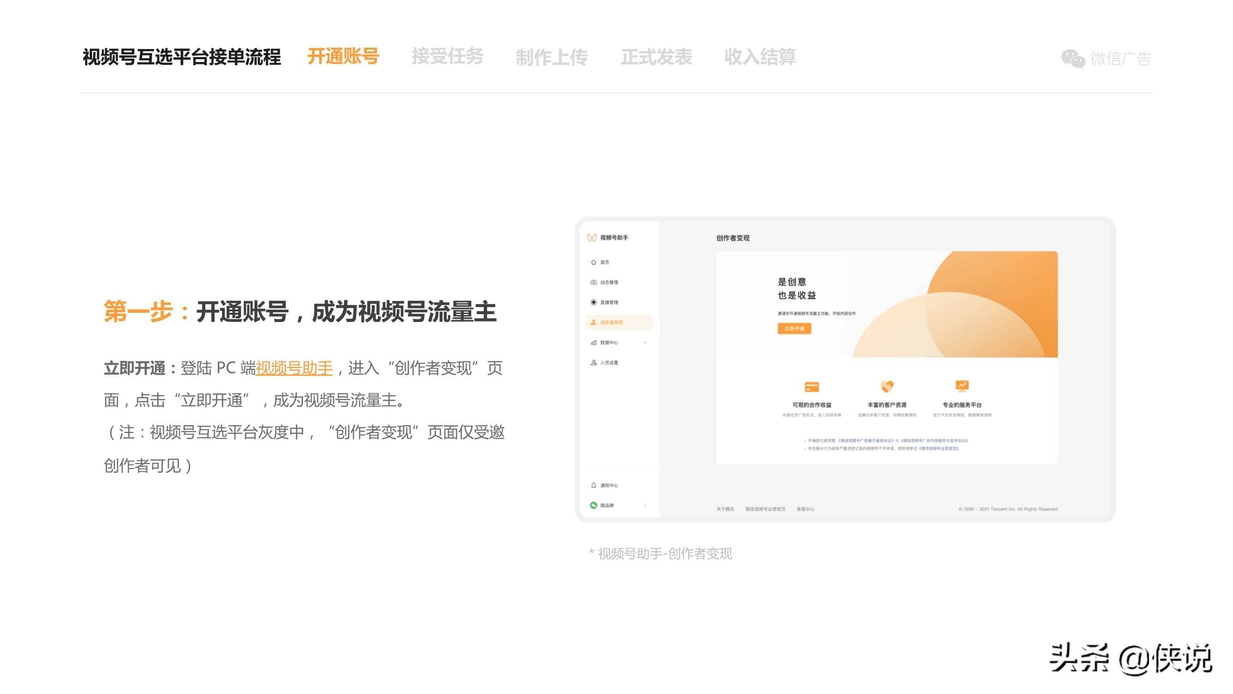Click the 通知中心 bell icon
Screen dimensions: 1233x694
[593, 485]
